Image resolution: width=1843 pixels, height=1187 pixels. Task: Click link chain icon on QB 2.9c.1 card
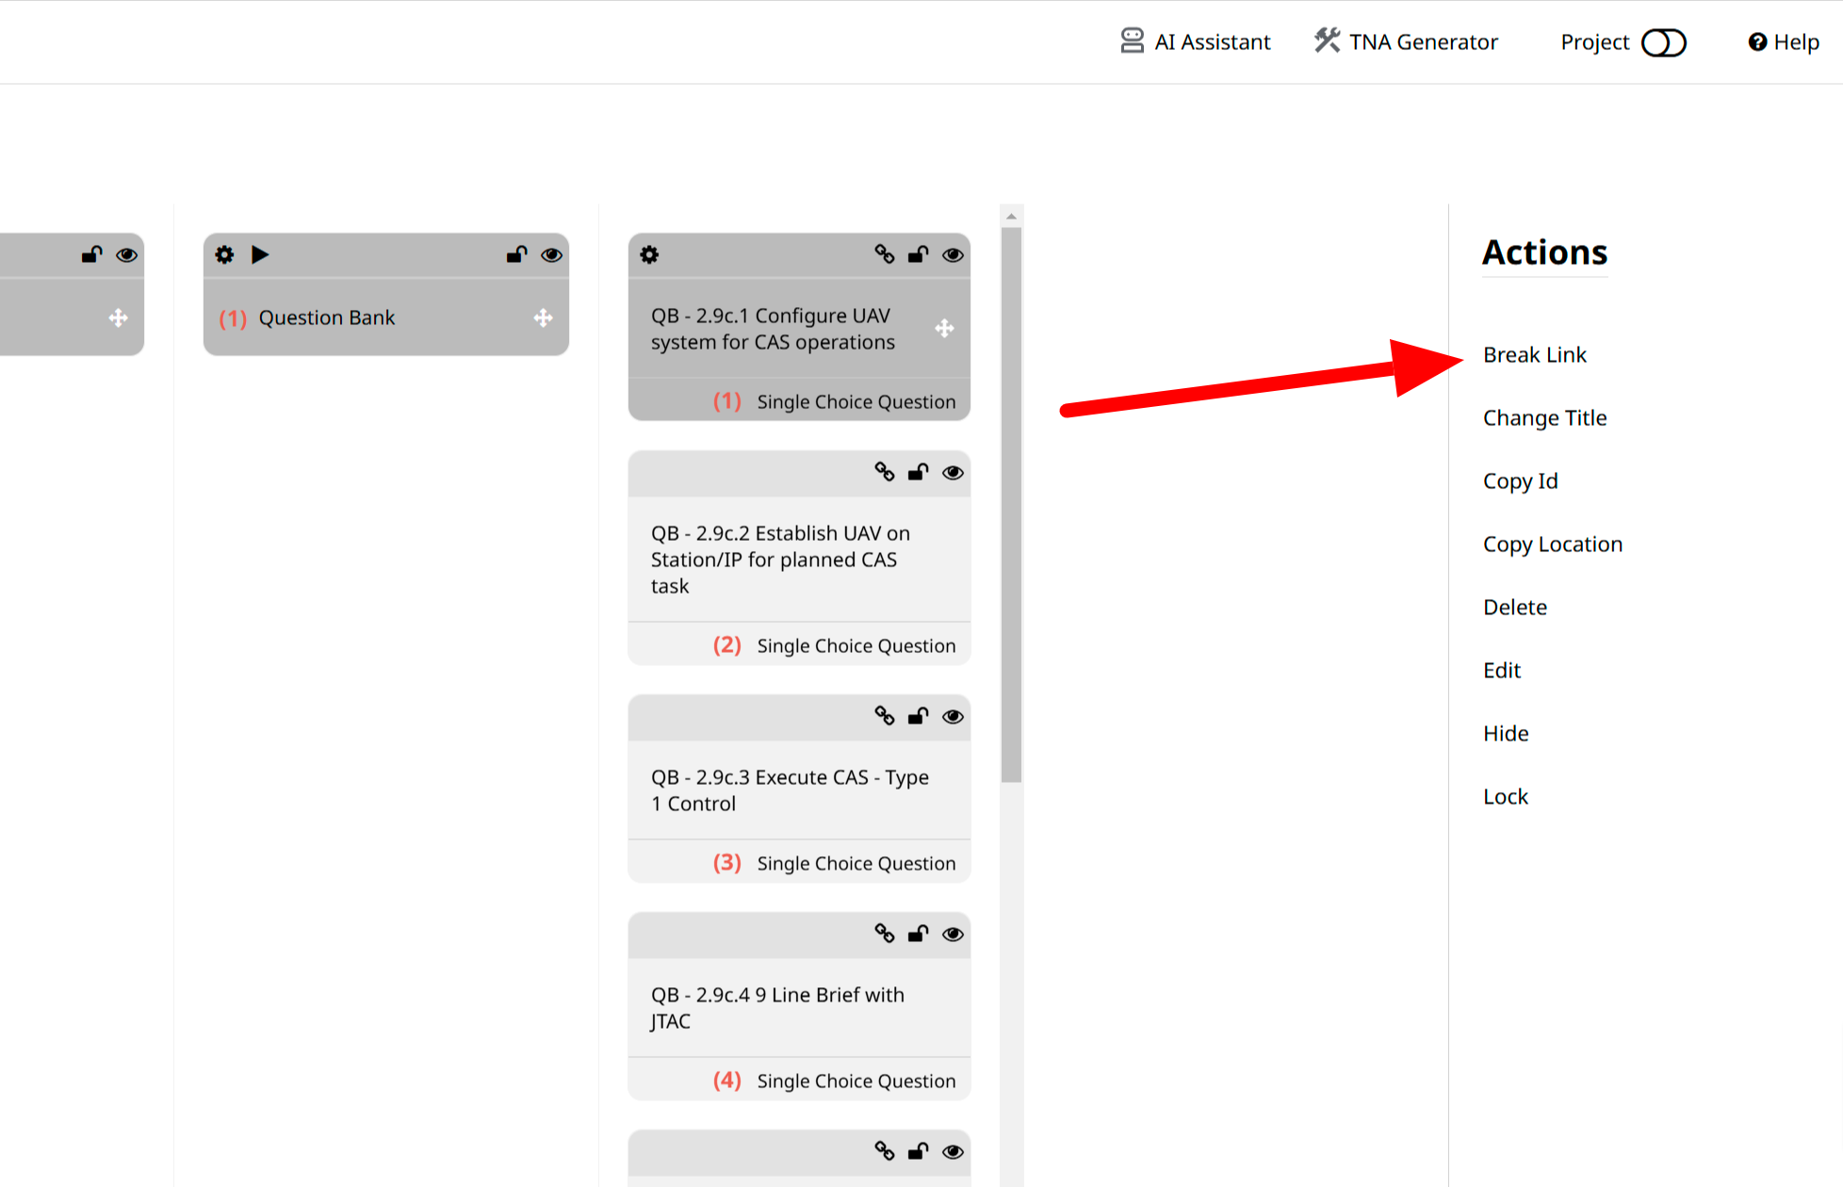(884, 254)
